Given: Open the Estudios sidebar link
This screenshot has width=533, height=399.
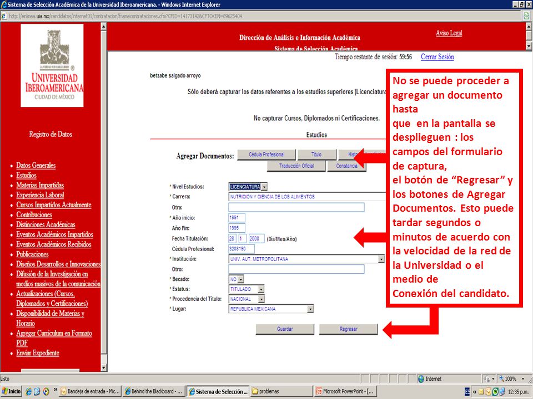Looking at the screenshot, I should 26,175.
